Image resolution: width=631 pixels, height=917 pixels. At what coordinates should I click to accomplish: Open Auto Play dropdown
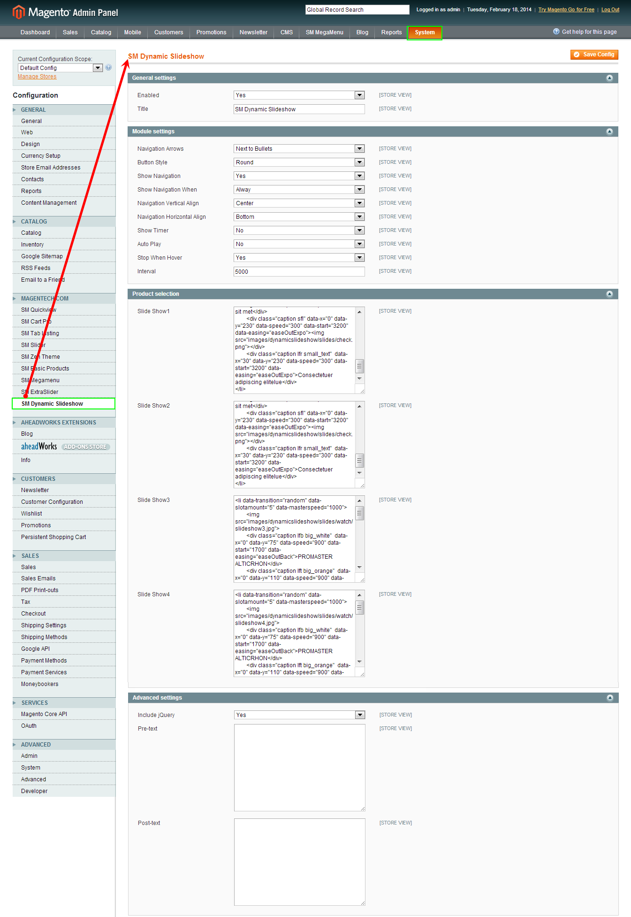coord(299,244)
